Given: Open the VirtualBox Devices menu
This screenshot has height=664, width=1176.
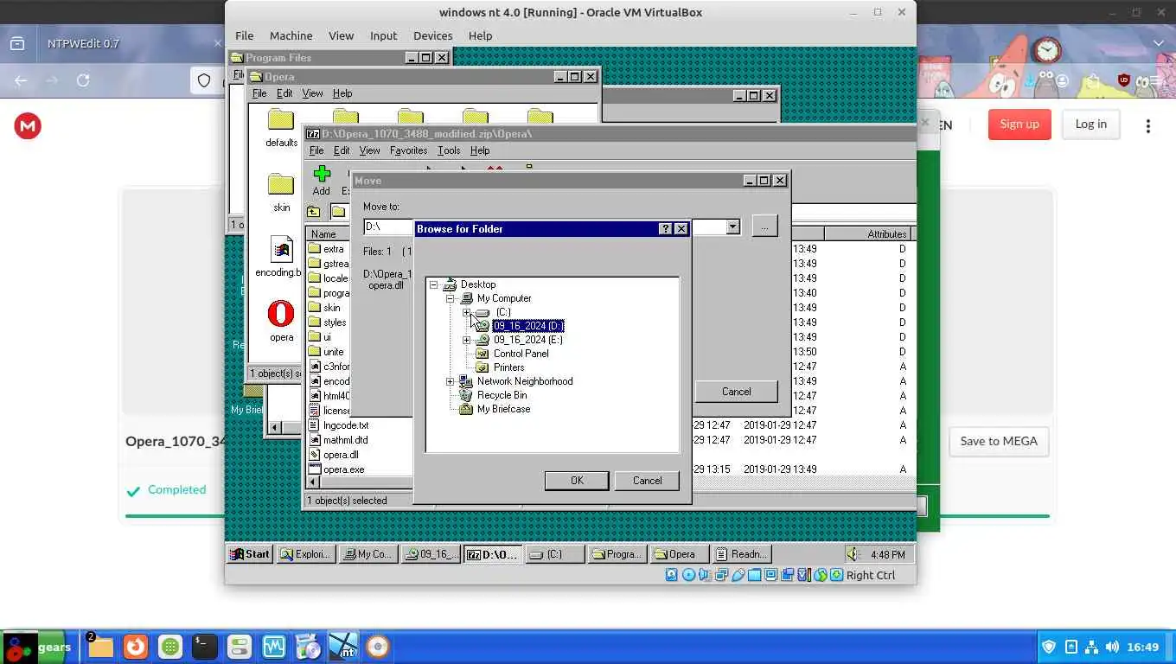Looking at the screenshot, I should tap(432, 35).
